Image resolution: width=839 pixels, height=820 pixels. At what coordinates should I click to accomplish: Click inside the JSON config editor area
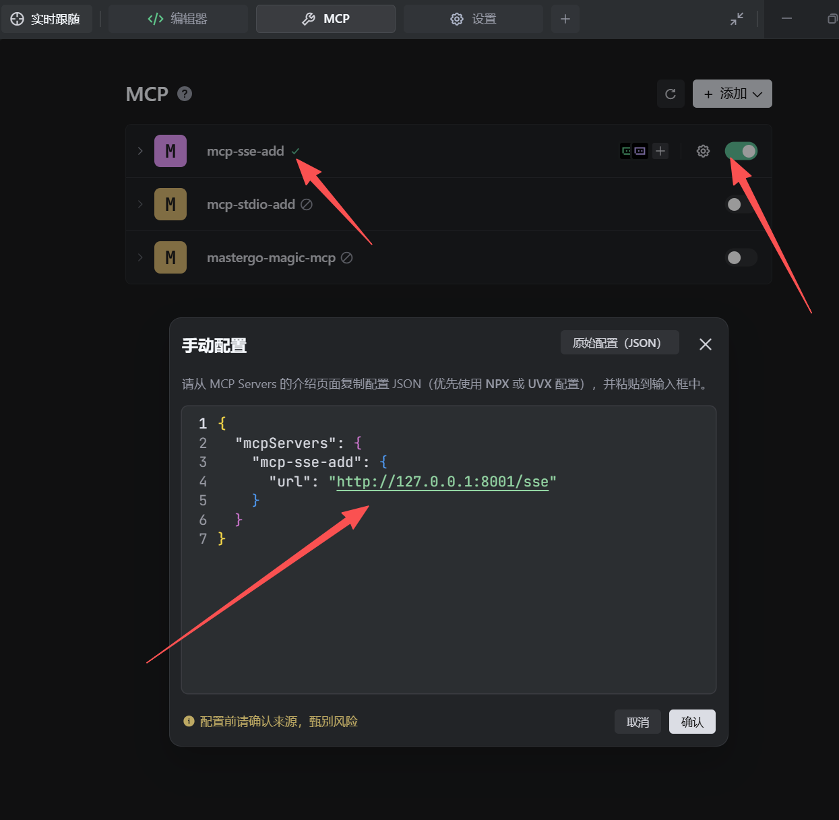pos(448,550)
